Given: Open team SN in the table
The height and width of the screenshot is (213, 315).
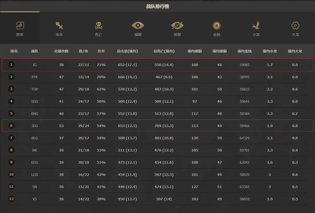Looking at the screenshot, I should (35, 187).
